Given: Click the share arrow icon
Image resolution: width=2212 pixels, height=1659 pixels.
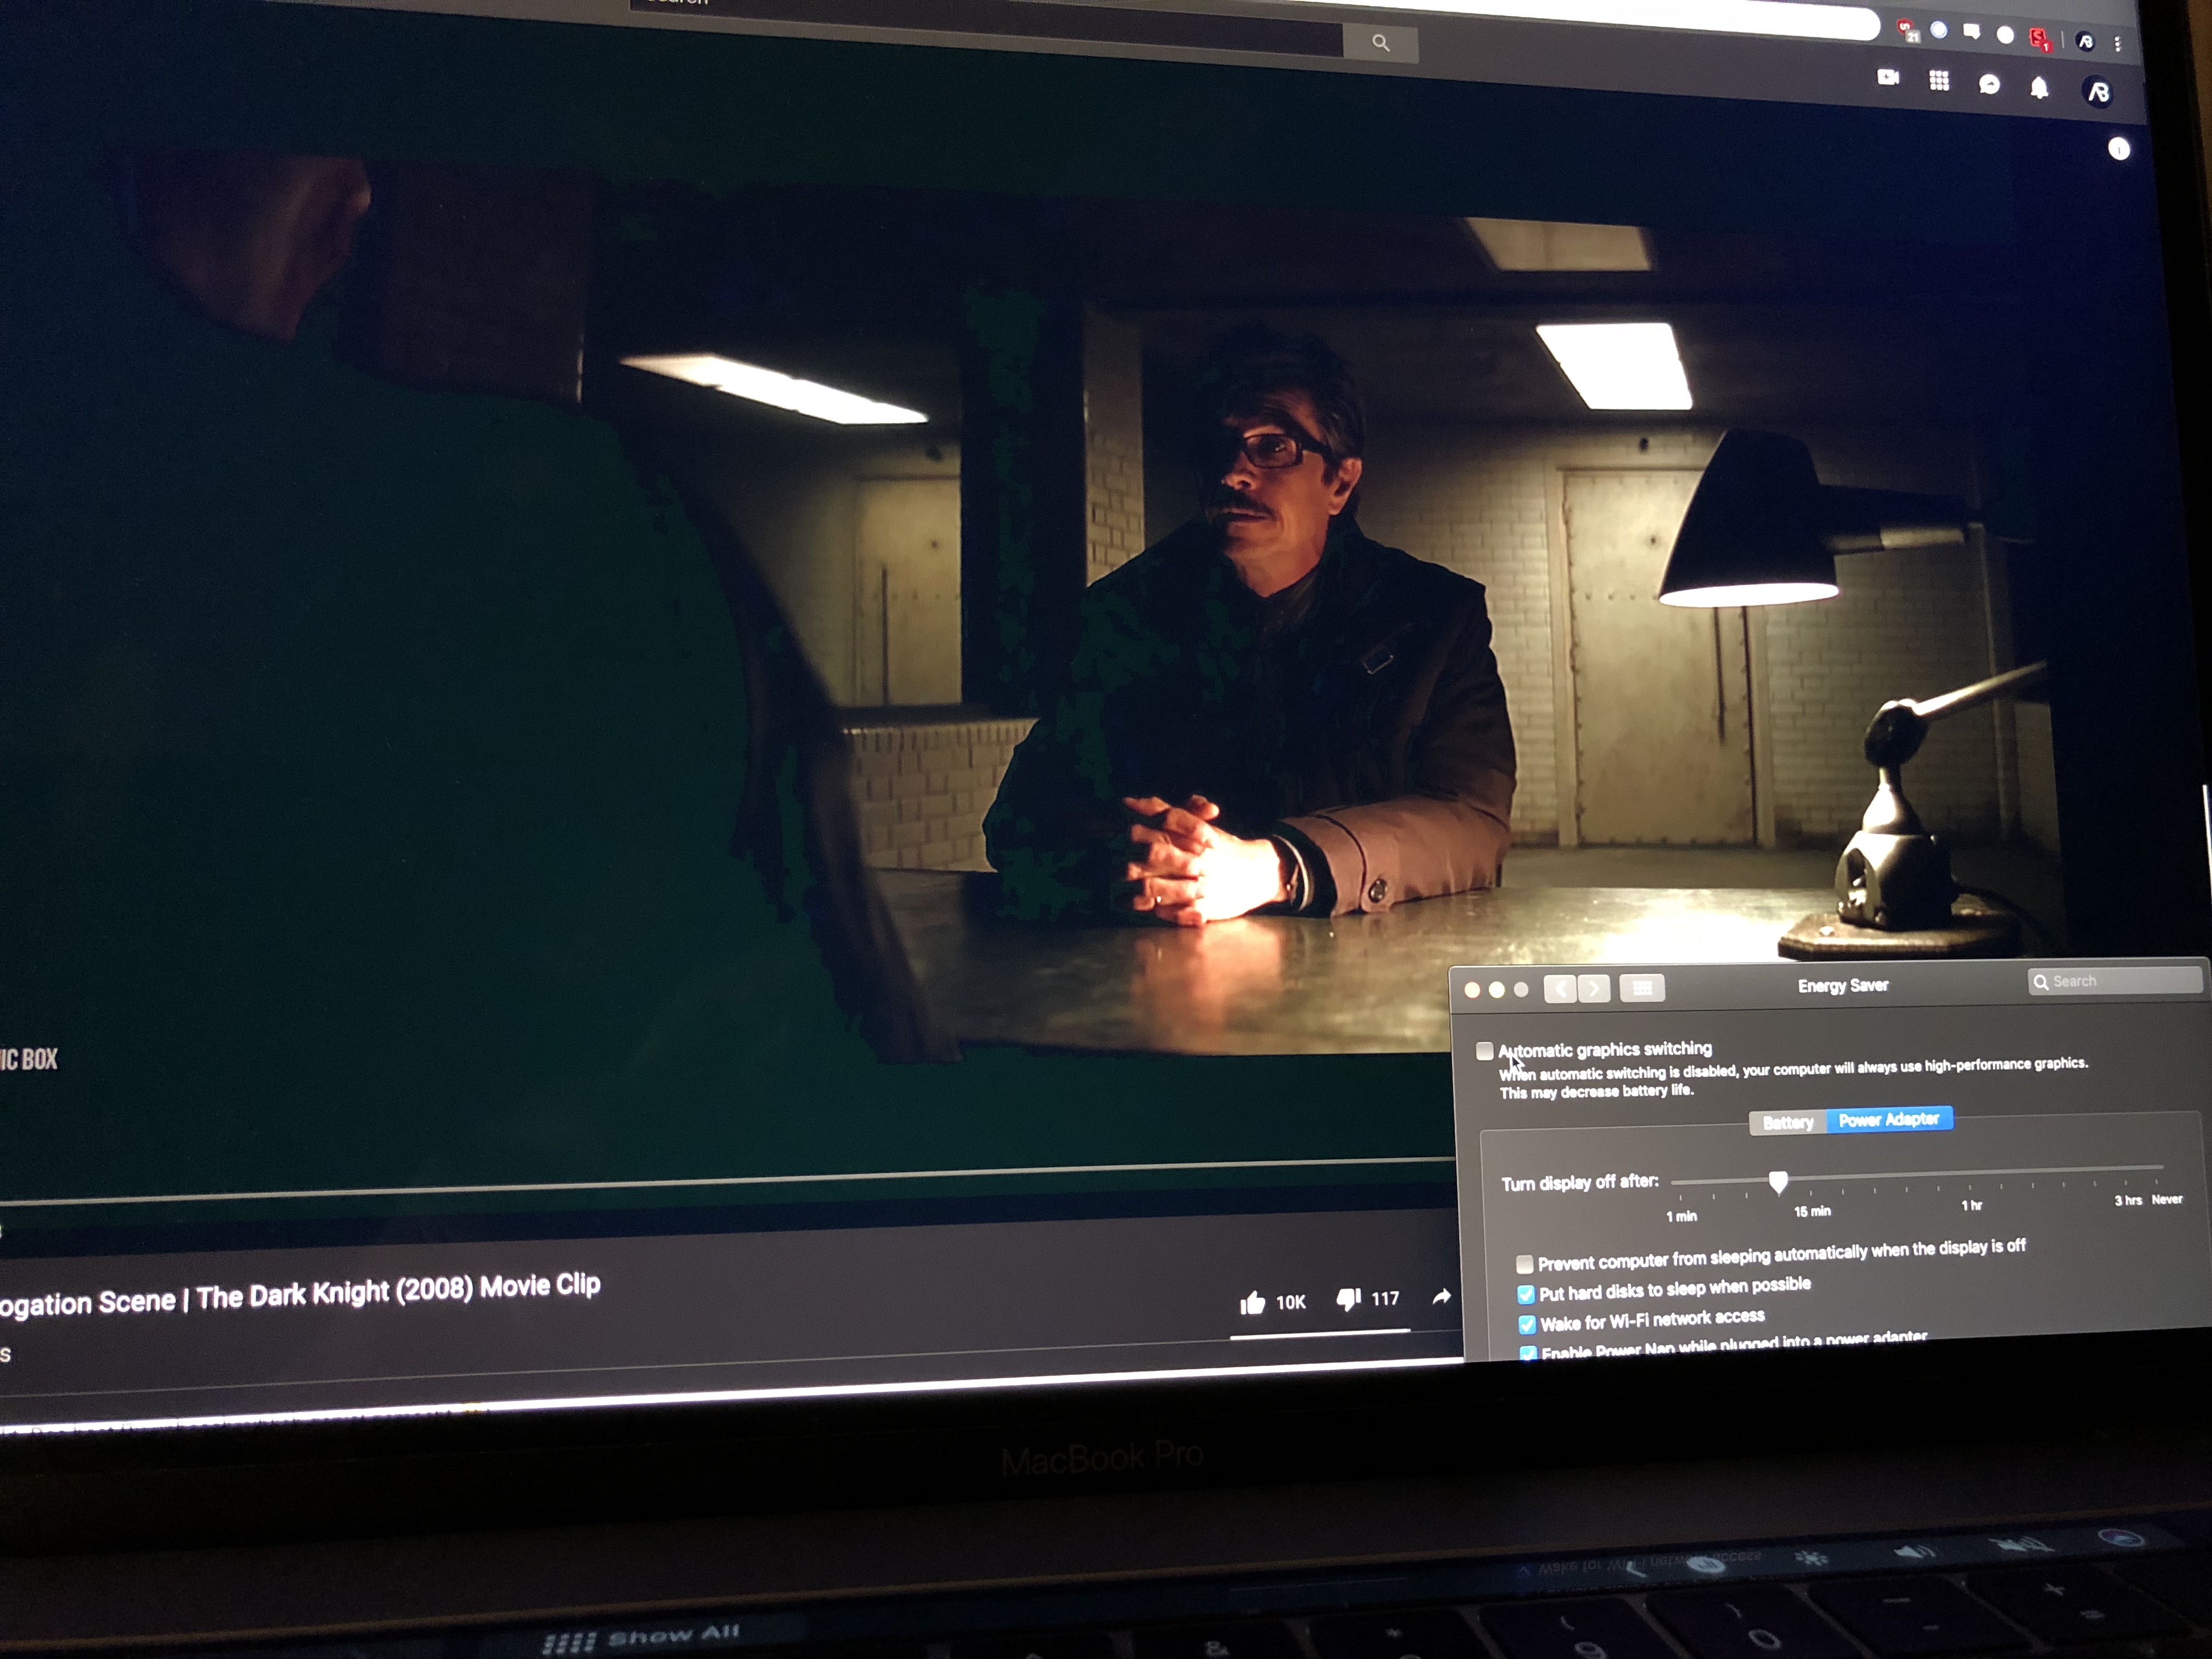Looking at the screenshot, I should pos(1441,1297).
